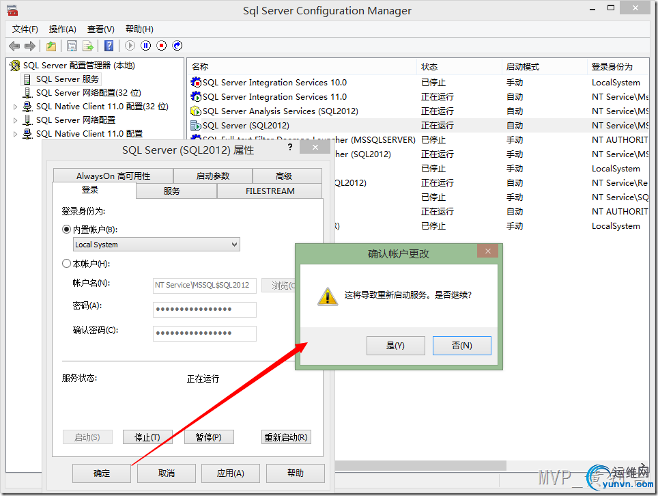Select the 内置帐户(B) radio button
Screen dimensions: 658x496
[x=66, y=230]
